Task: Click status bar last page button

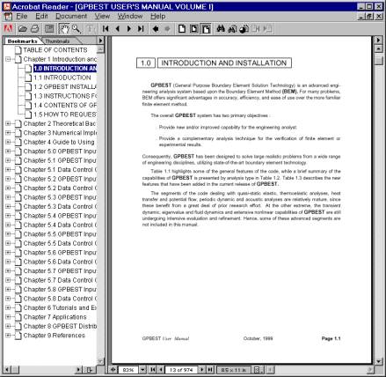Action: [x=210, y=370]
